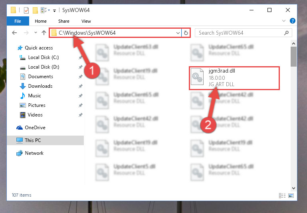Screen dimensions: 307x213
Task: Switch to the View ribbon tab
Action: pyautogui.click(x=86, y=21)
